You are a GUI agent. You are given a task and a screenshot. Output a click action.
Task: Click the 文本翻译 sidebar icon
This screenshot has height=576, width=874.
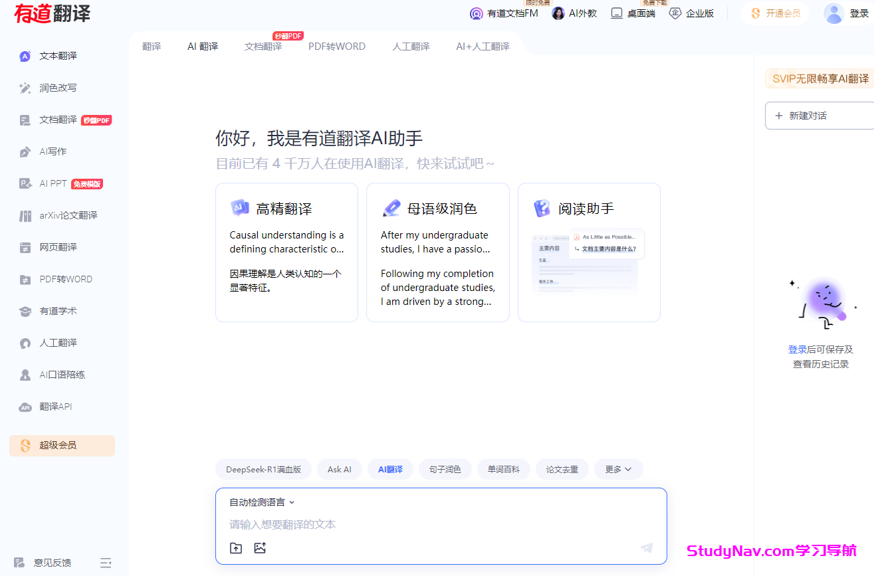tap(25, 56)
